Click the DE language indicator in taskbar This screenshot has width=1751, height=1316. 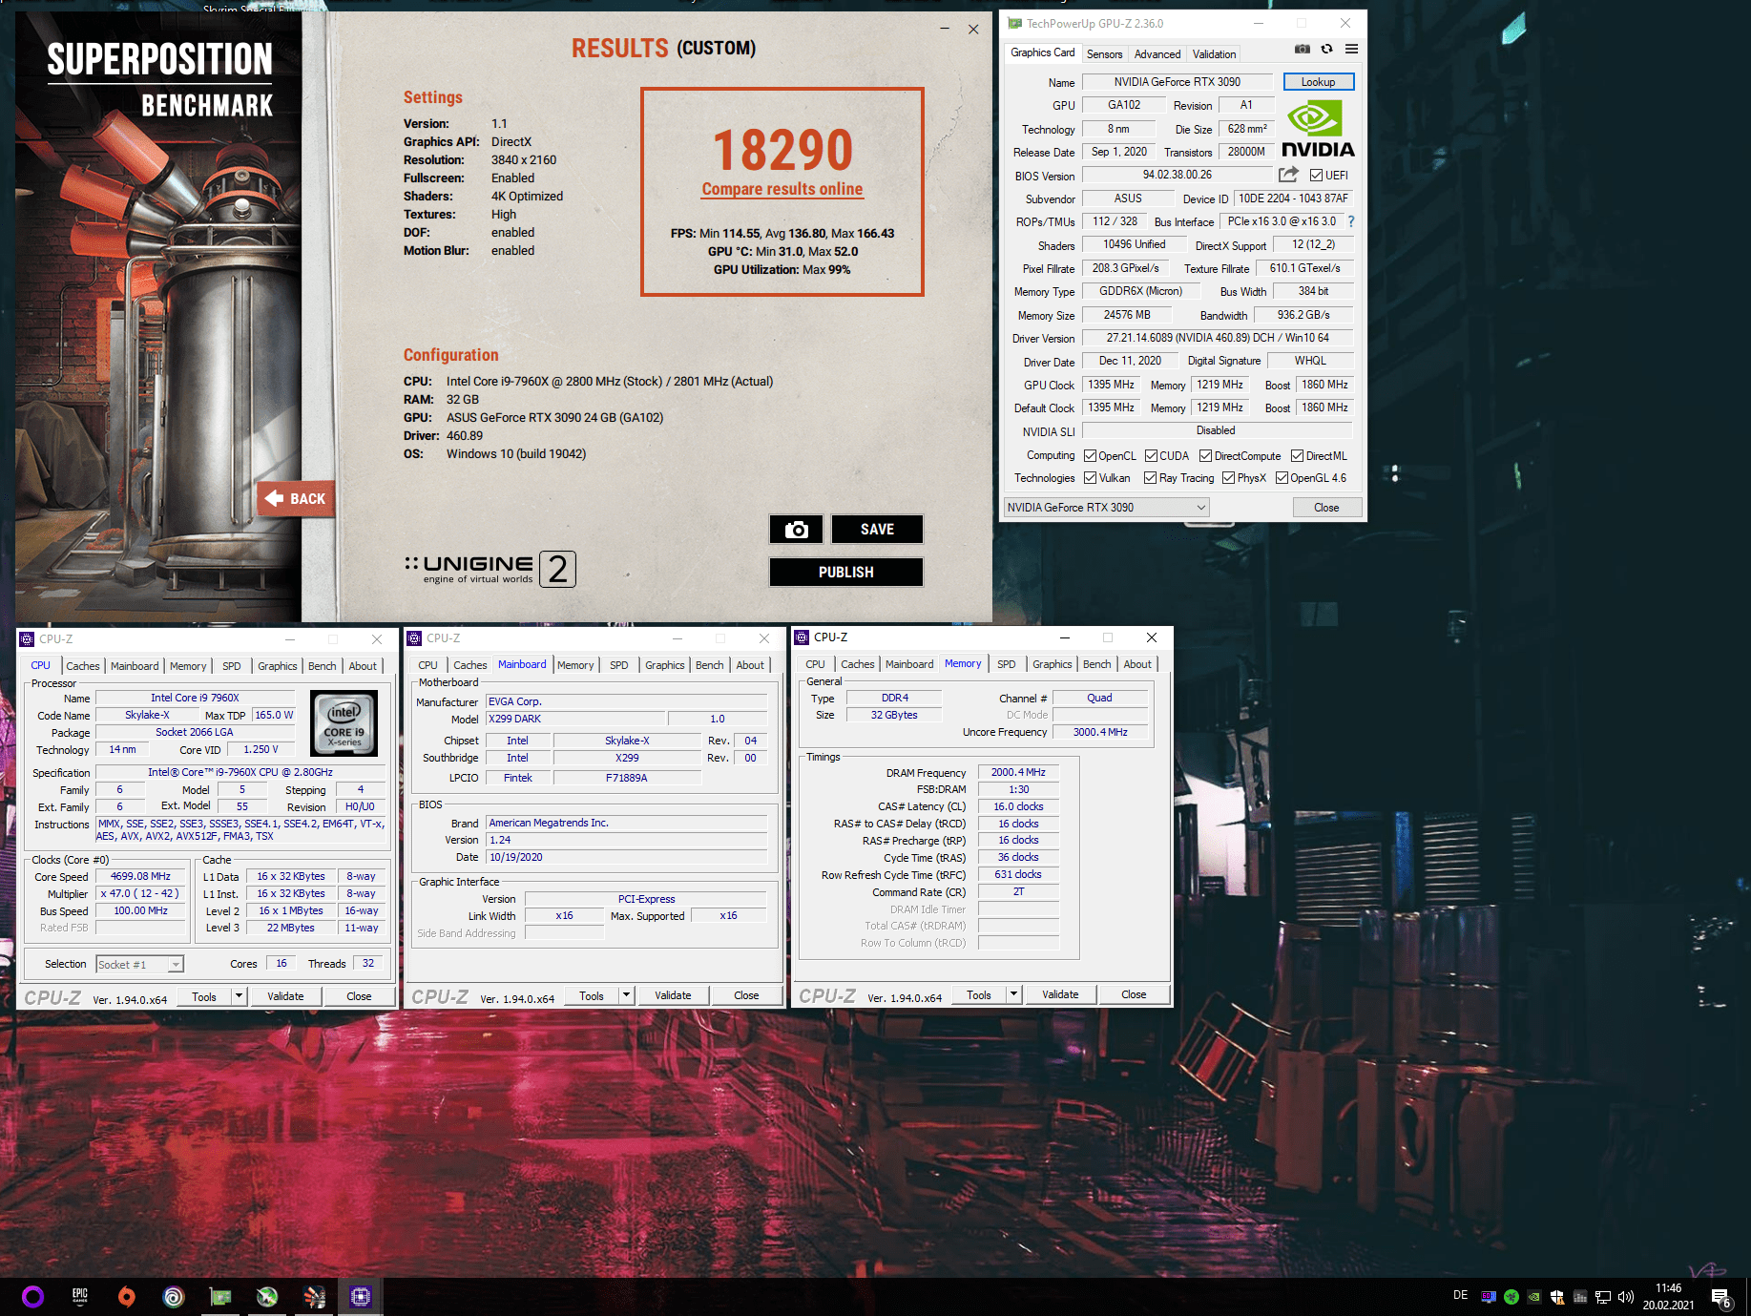1460,1296
